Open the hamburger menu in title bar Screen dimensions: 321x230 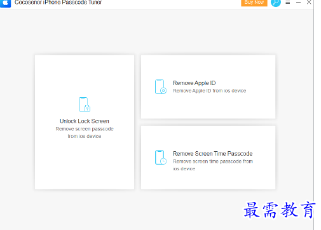[x=288, y=3]
